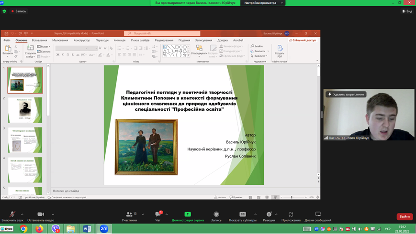Click the Запись recording indicator
This screenshot has width=416, height=234.
[x=19, y=11]
